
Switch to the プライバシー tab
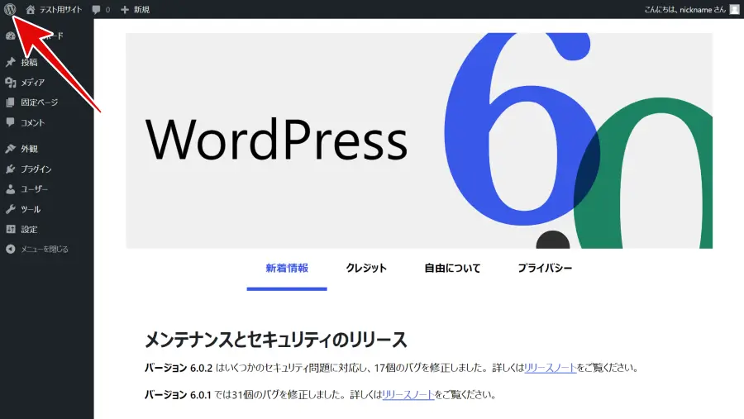[545, 268]
